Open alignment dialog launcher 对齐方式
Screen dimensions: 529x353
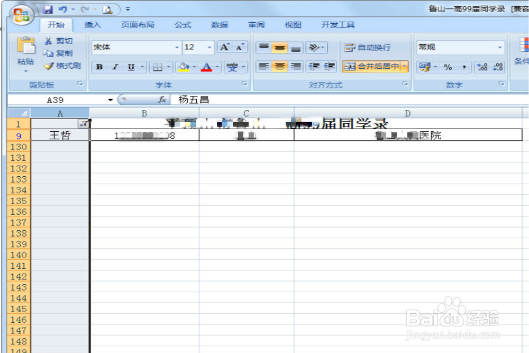pyautogui.click(x=405, y=84)
